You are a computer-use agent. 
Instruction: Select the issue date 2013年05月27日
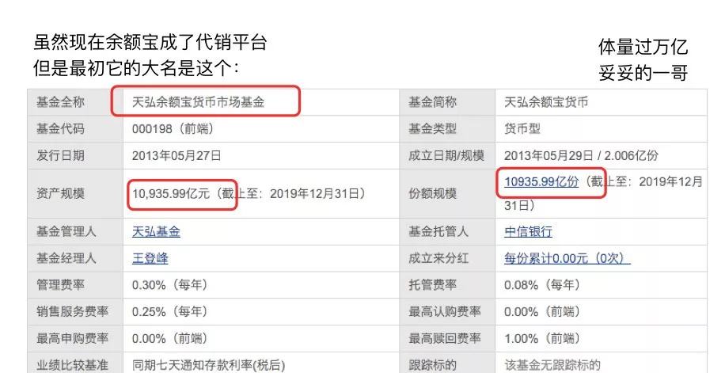pos(177,155)
